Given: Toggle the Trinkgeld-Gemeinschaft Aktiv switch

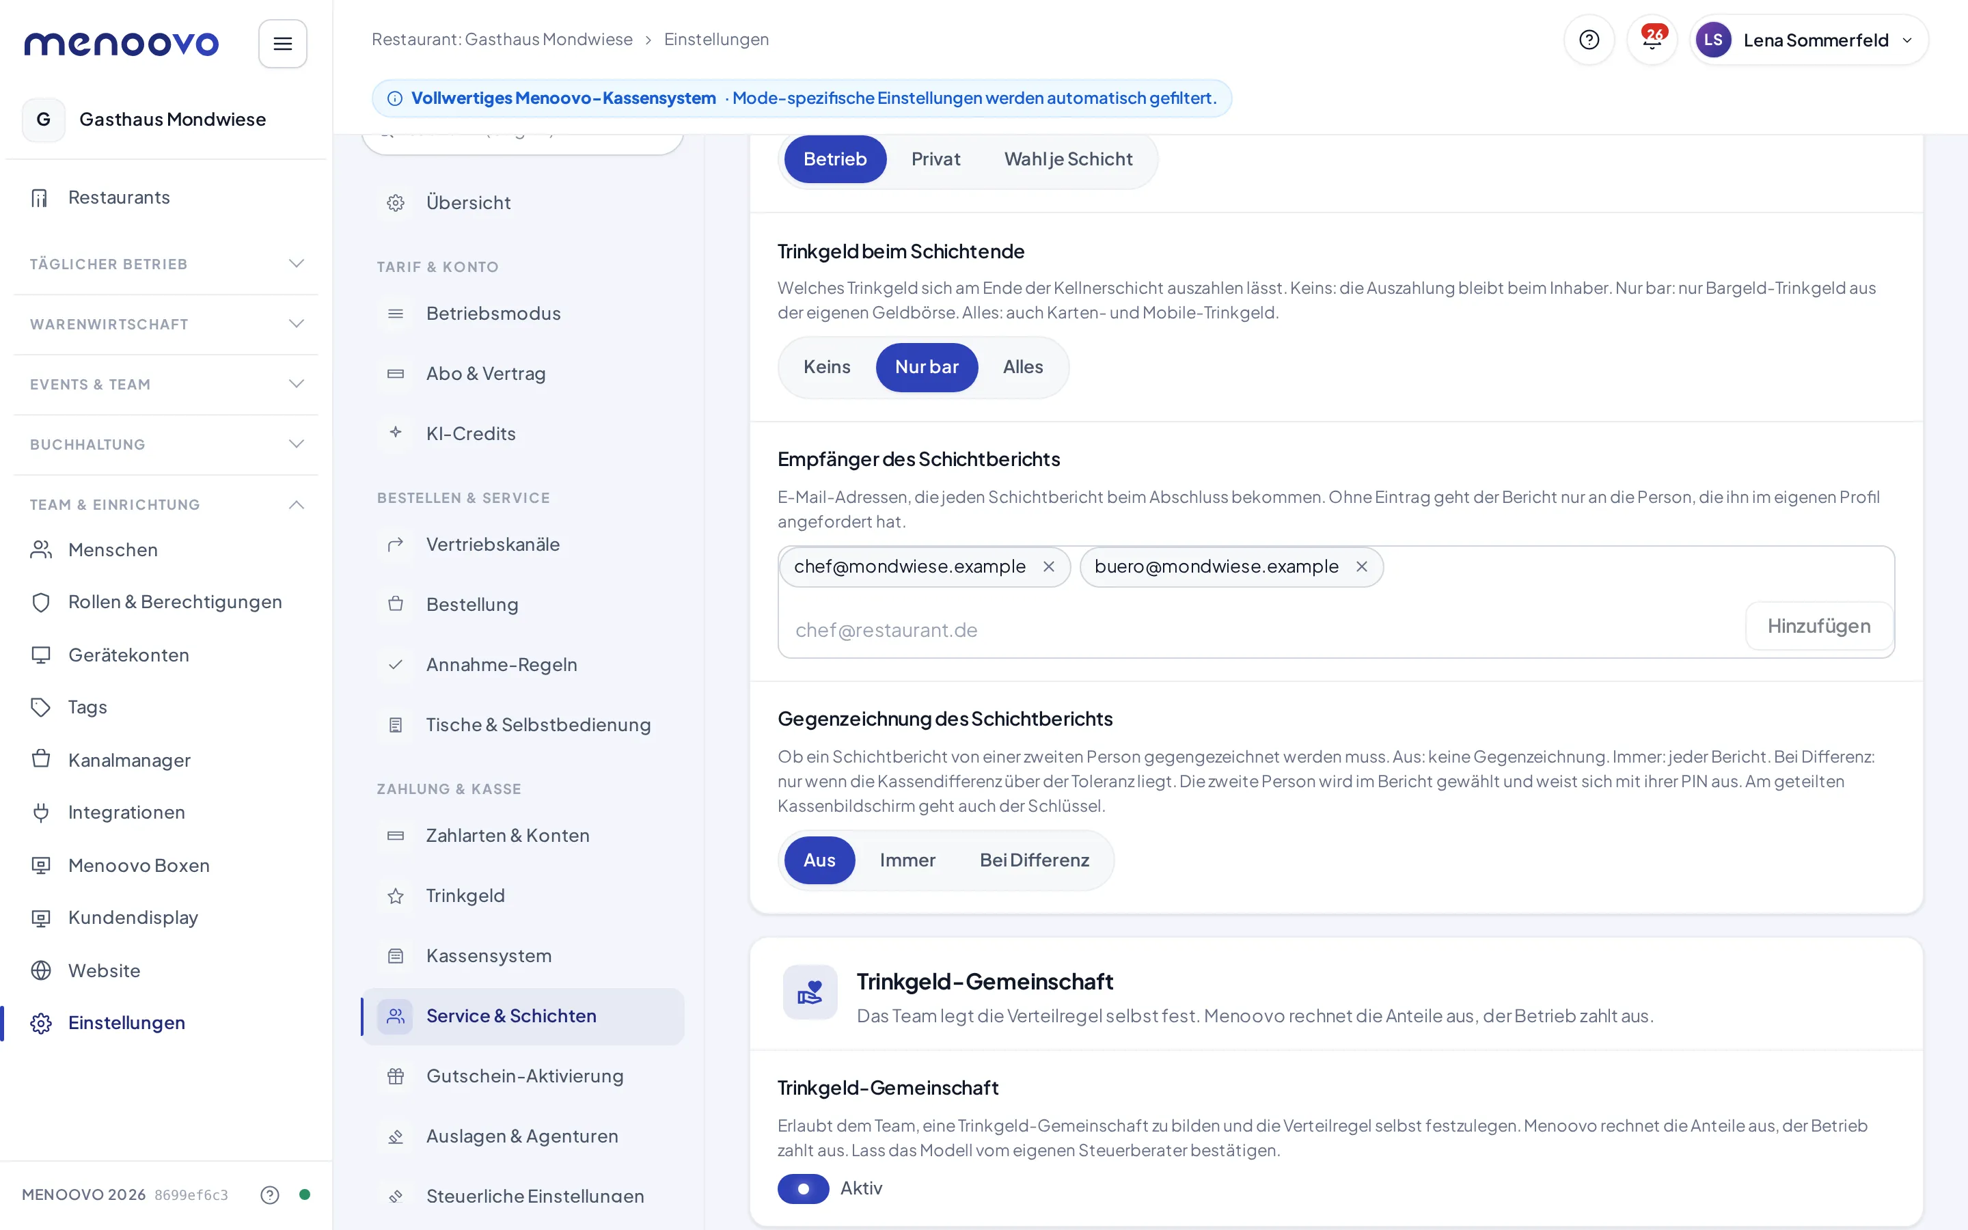Looking at the screenshot, I should 803,1188.
